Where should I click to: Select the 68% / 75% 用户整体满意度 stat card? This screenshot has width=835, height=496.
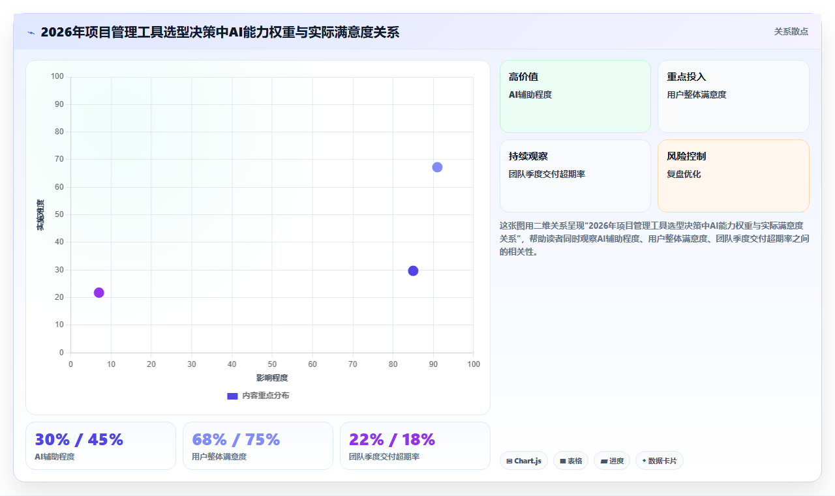coord(258,446)
